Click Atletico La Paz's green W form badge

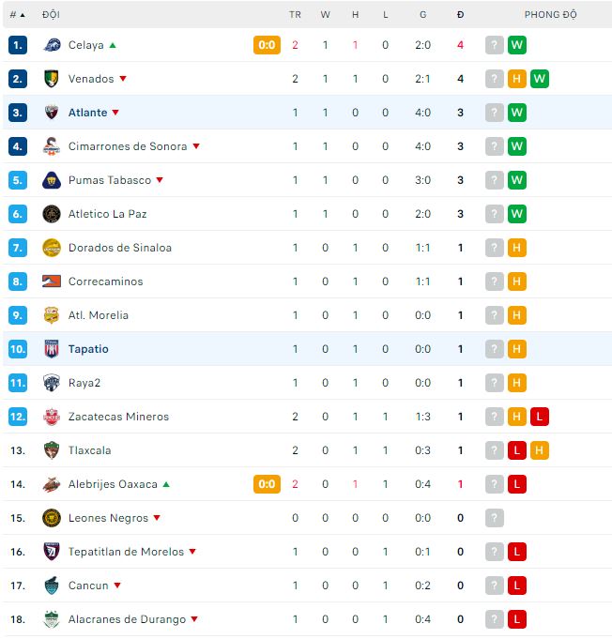[516, 214]
